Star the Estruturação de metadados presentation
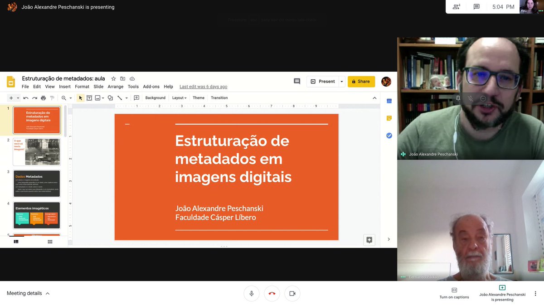This screenshot has height=306, width=544. (x=114, y=78)
